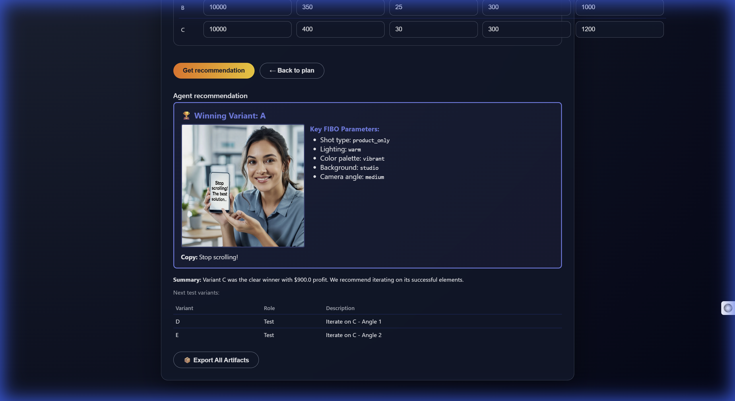The height and width of the screenshot is (401, 735).
Task: Click the trophy icon beside Winning Variant
Action: coord(186,116)
